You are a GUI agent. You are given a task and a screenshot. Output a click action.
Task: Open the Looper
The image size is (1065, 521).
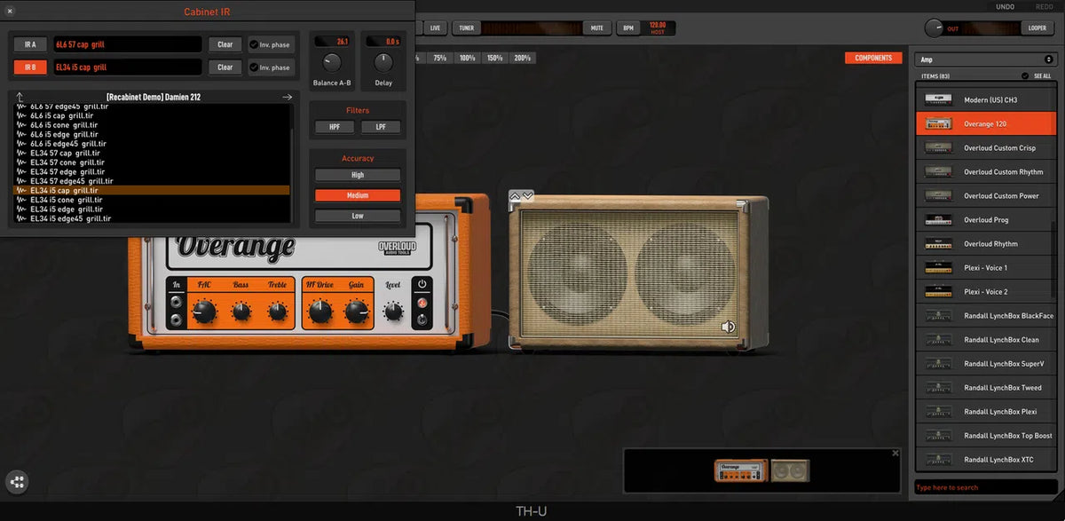[1037, 28]
